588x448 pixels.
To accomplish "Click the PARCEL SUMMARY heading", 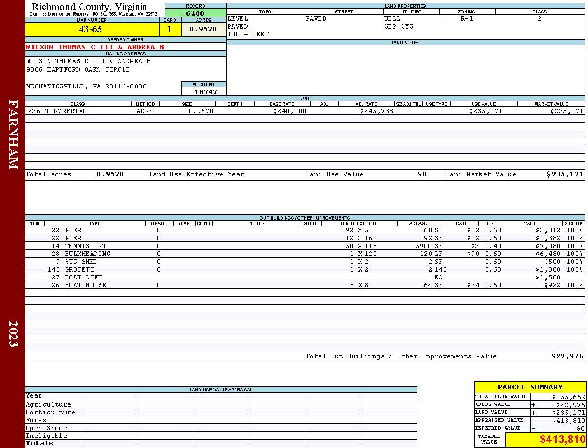I will (x=530, y=387).
